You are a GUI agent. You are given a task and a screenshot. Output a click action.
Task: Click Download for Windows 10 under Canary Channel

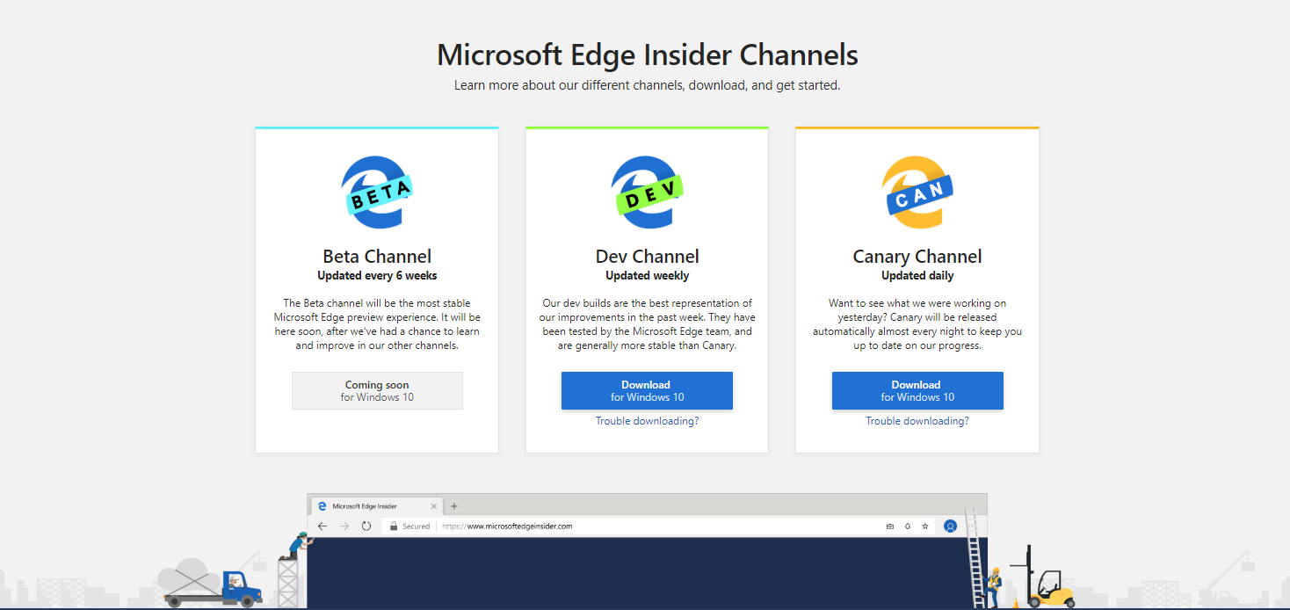pos(917,390)
